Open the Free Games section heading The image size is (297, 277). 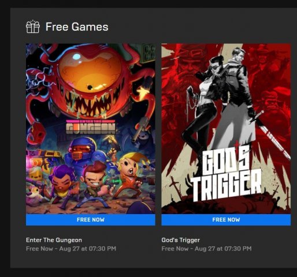pos(77,27)
